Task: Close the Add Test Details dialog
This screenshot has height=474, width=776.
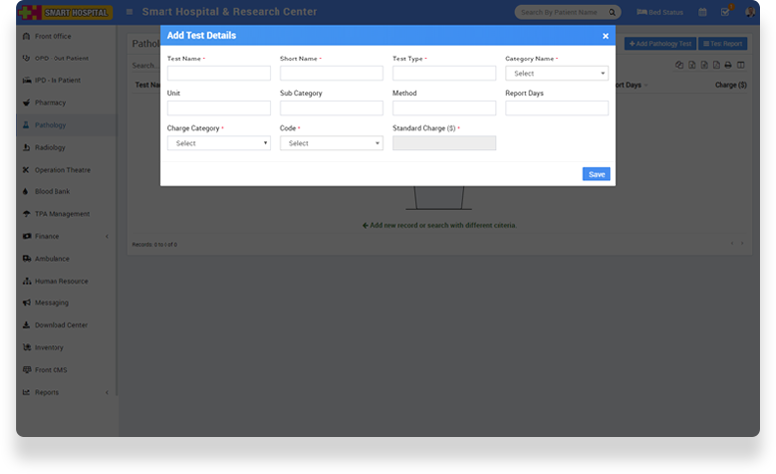Action: (605, 36)
